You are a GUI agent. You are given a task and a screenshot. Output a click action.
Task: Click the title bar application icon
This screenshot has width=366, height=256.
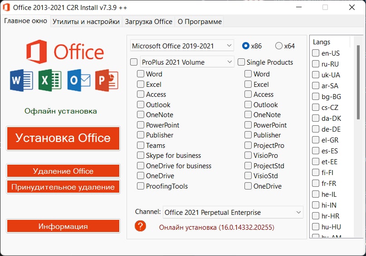click(x=6, y=7)
